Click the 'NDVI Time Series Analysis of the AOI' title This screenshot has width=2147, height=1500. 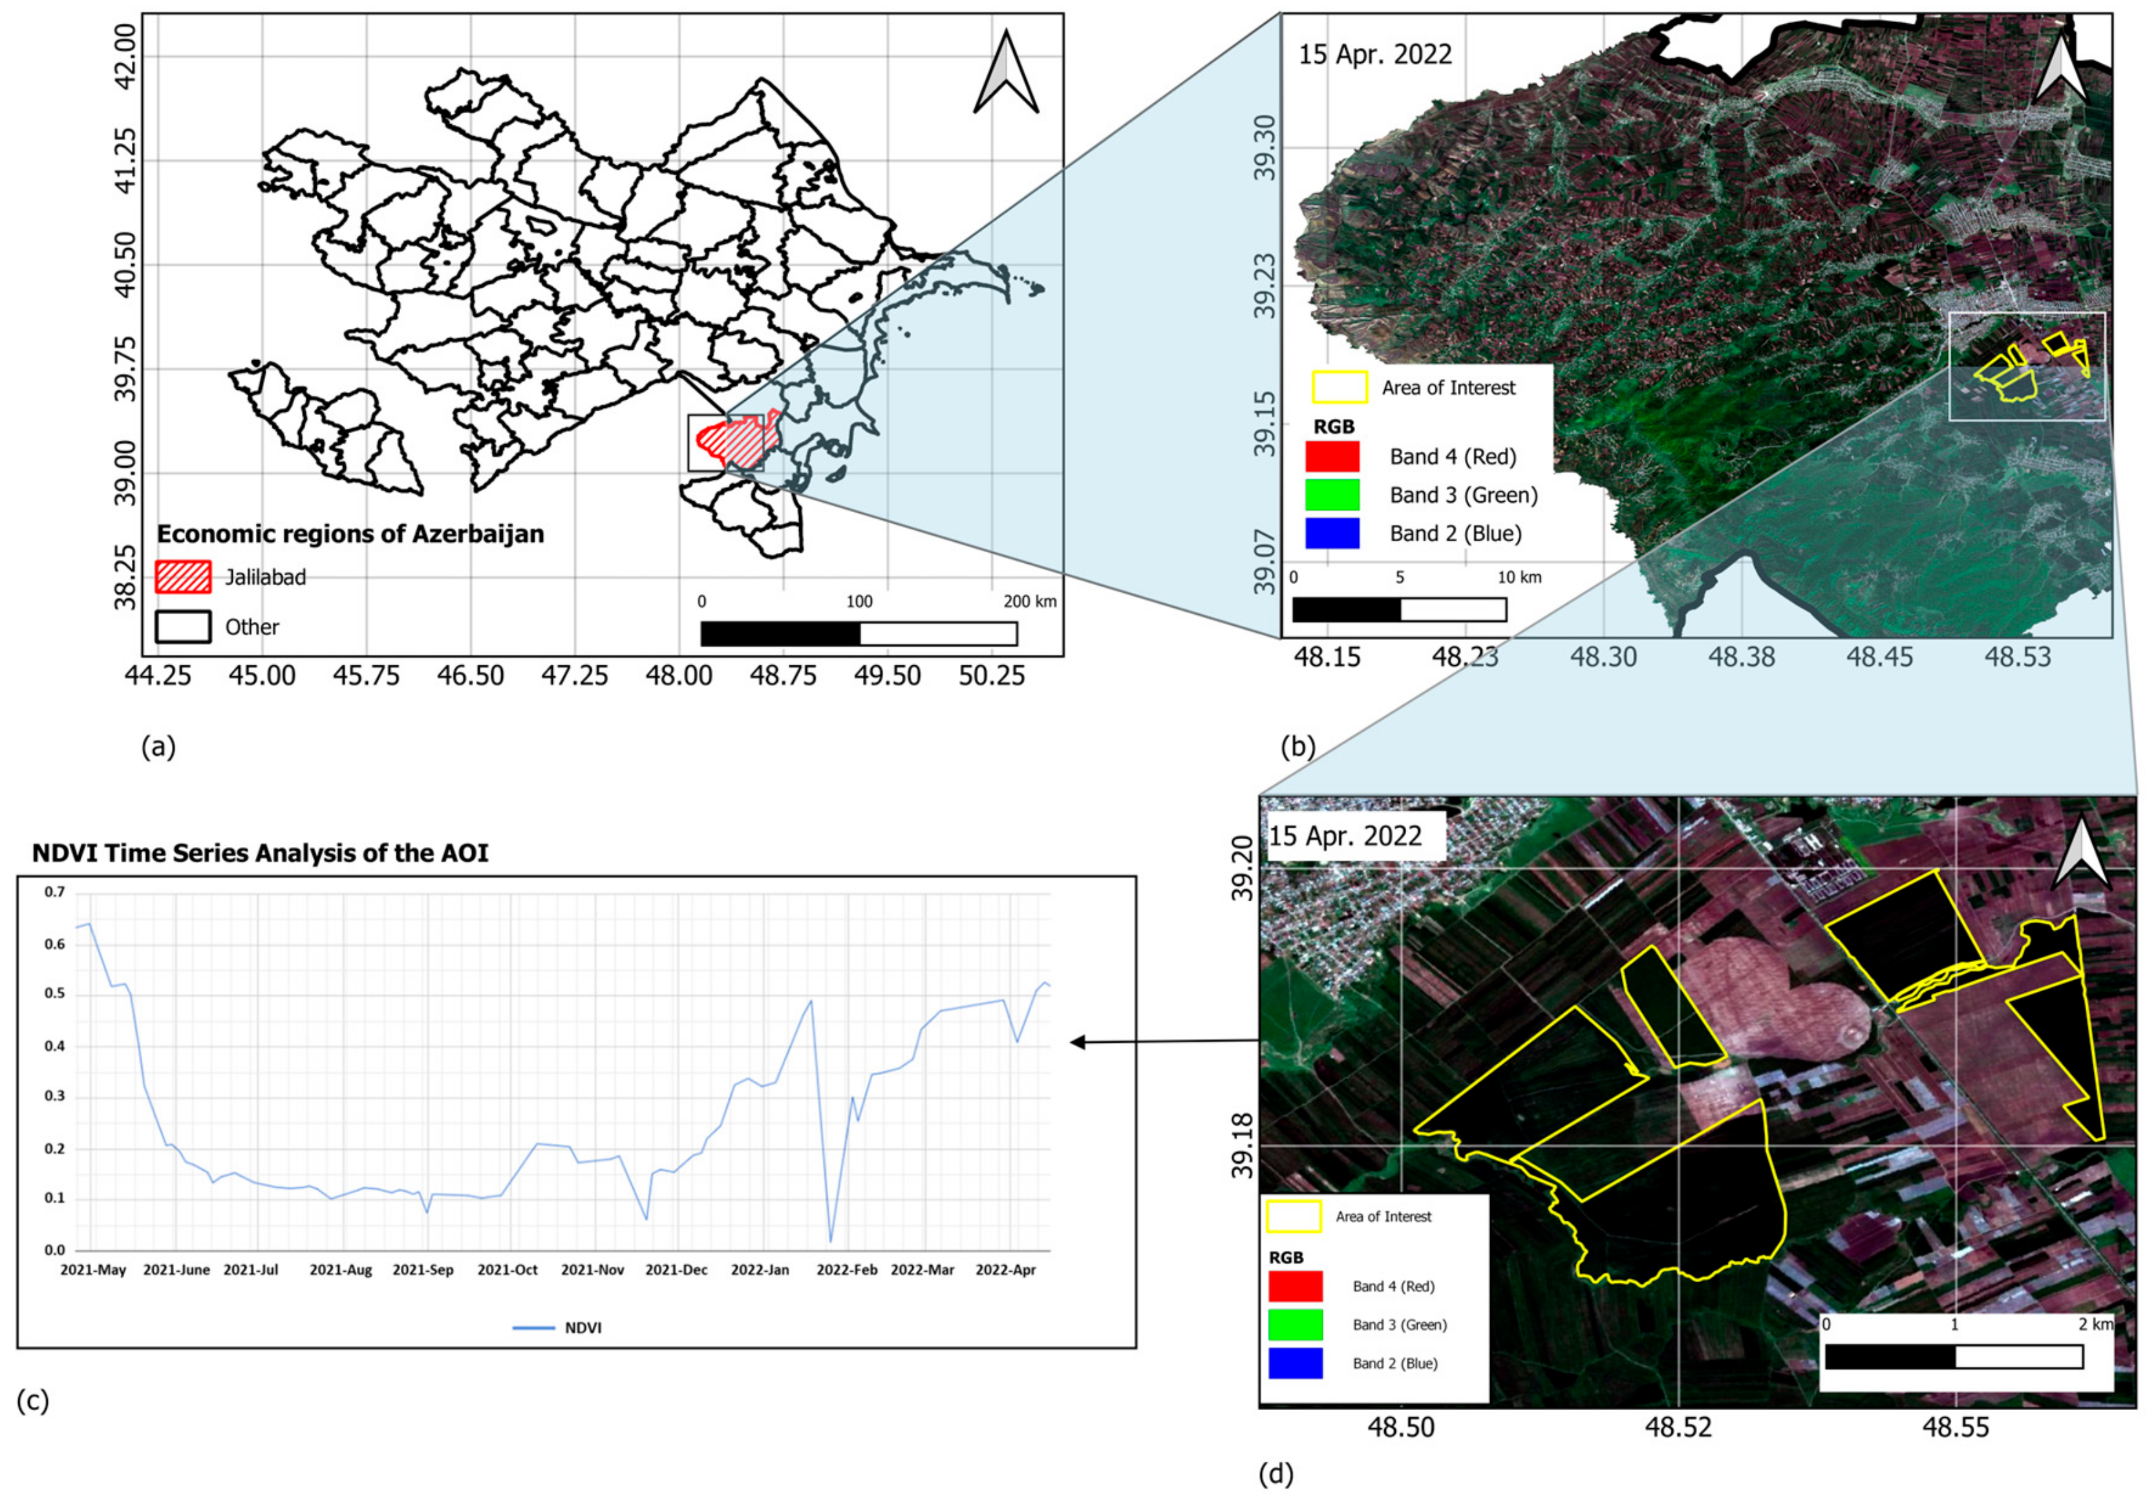click(260, 853)
